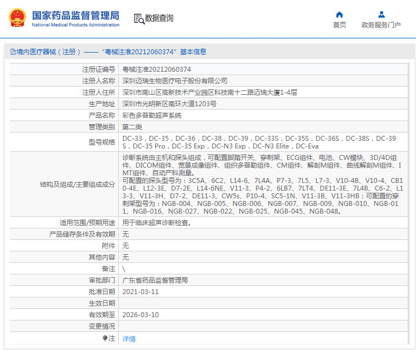Click the 数据查询 heading text

pos(159,18)
